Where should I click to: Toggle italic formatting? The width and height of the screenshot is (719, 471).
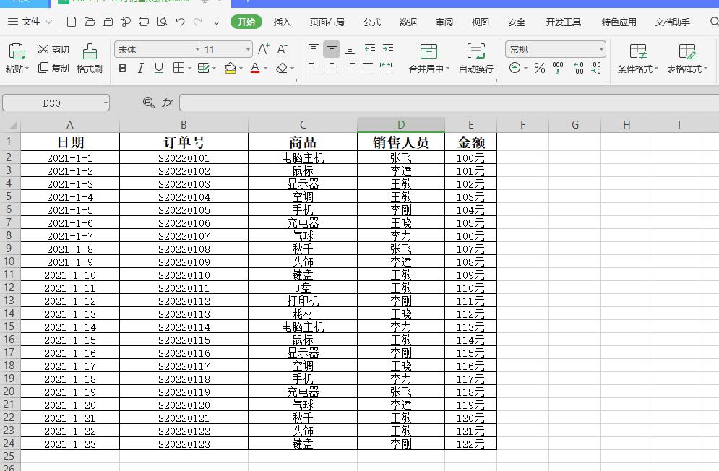click(x=140, y=69)
